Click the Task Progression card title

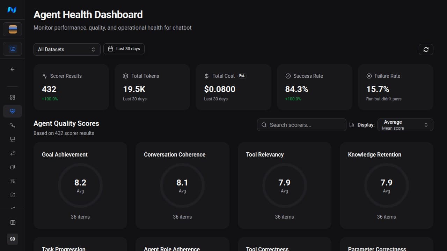point(64,249)
